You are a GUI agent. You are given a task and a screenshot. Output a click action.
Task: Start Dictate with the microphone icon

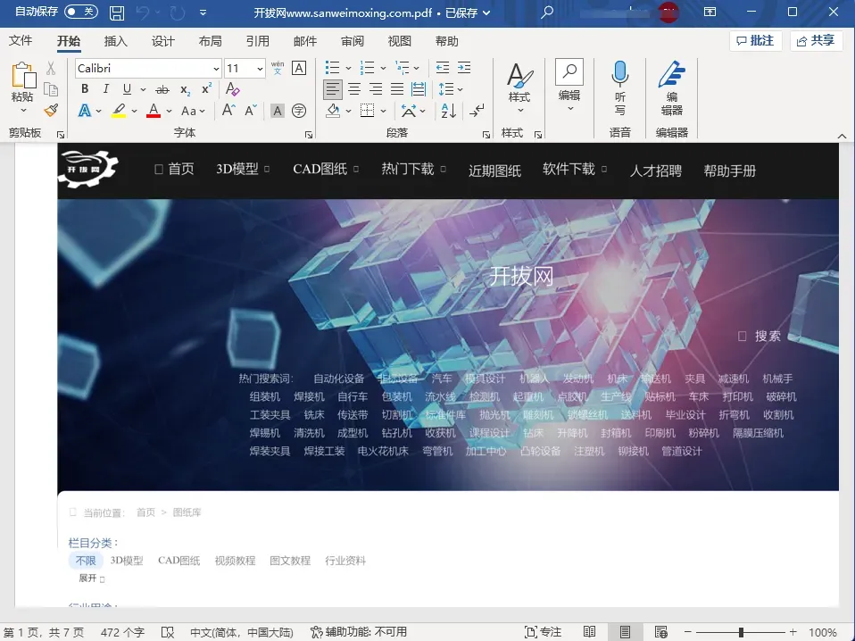coord(620,87)
